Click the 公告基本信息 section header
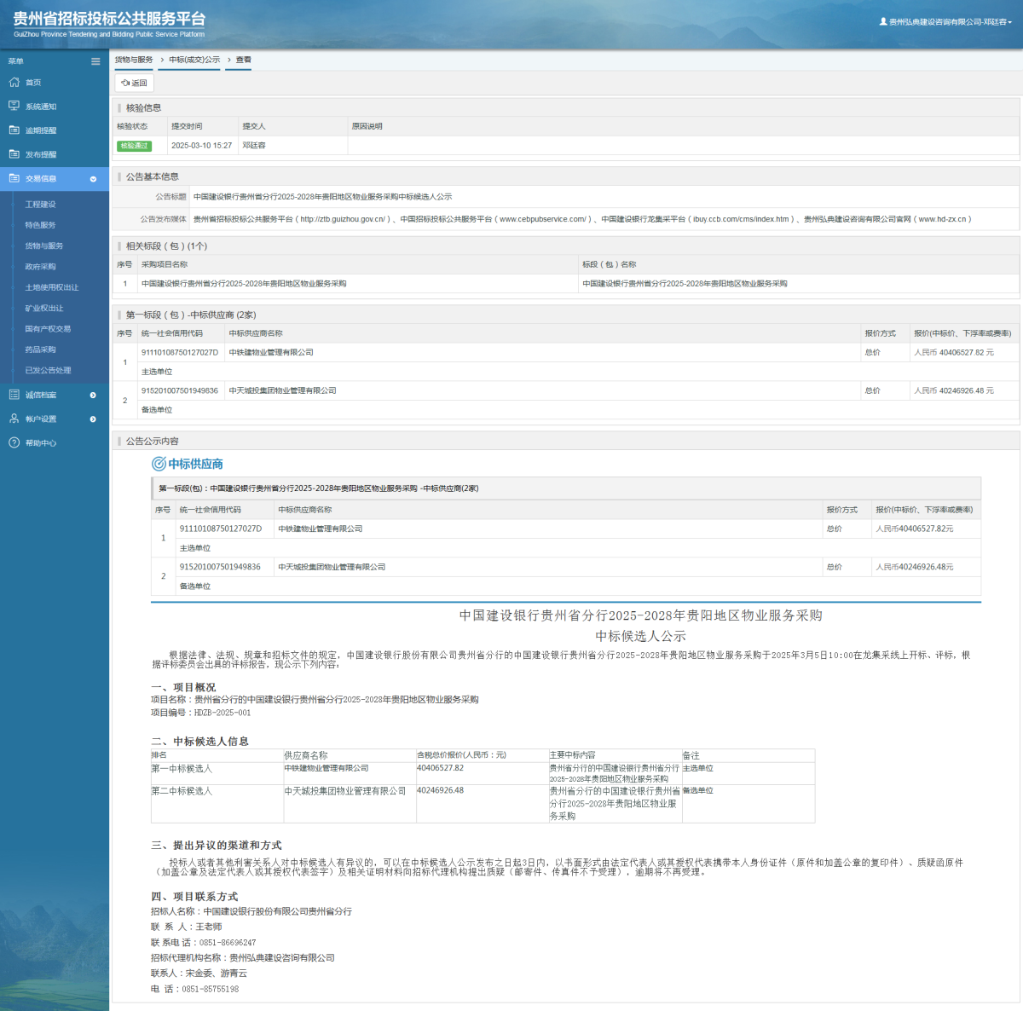 [x=153, y=177]
